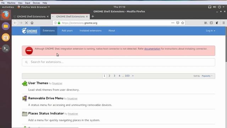Click the green secure connection padlock
227x128 pixels.
tap(59, 23)
